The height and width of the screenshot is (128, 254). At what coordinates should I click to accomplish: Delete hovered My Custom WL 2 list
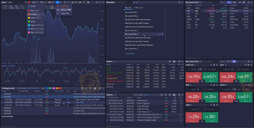pyautogui.click(x=162, y=34)
